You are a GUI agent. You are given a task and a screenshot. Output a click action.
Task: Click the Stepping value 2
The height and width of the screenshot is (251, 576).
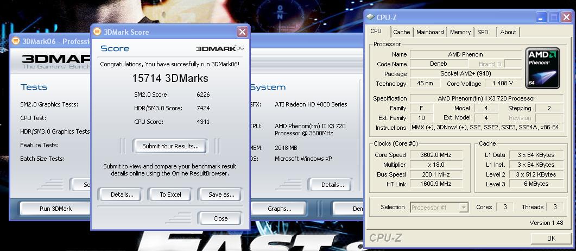549,108
